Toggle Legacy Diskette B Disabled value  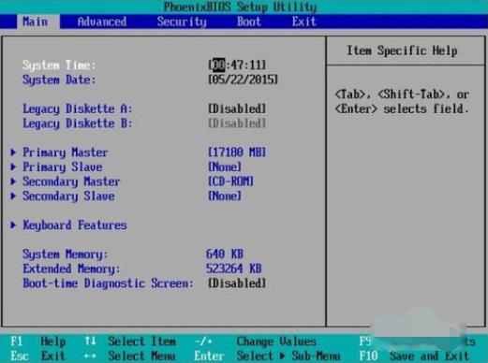click(237, 123)
